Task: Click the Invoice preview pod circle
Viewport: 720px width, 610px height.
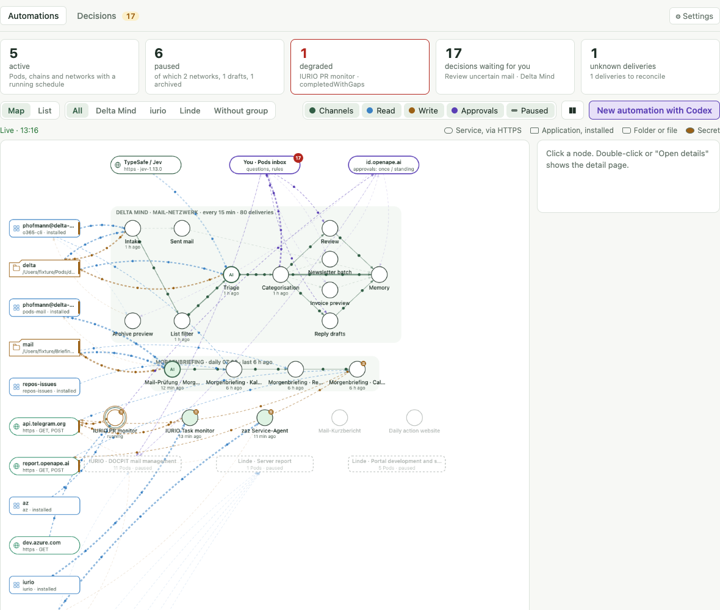Action: pyautogui.click(x=329, y=290)
